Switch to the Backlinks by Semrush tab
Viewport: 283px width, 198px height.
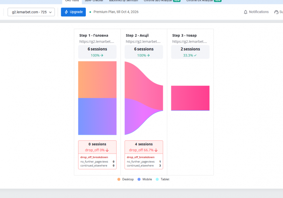point(123,1)
